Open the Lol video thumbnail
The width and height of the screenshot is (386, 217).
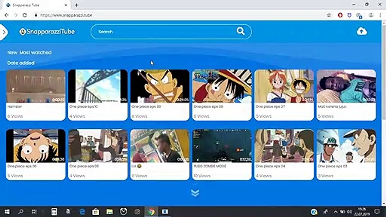[160, 146]
